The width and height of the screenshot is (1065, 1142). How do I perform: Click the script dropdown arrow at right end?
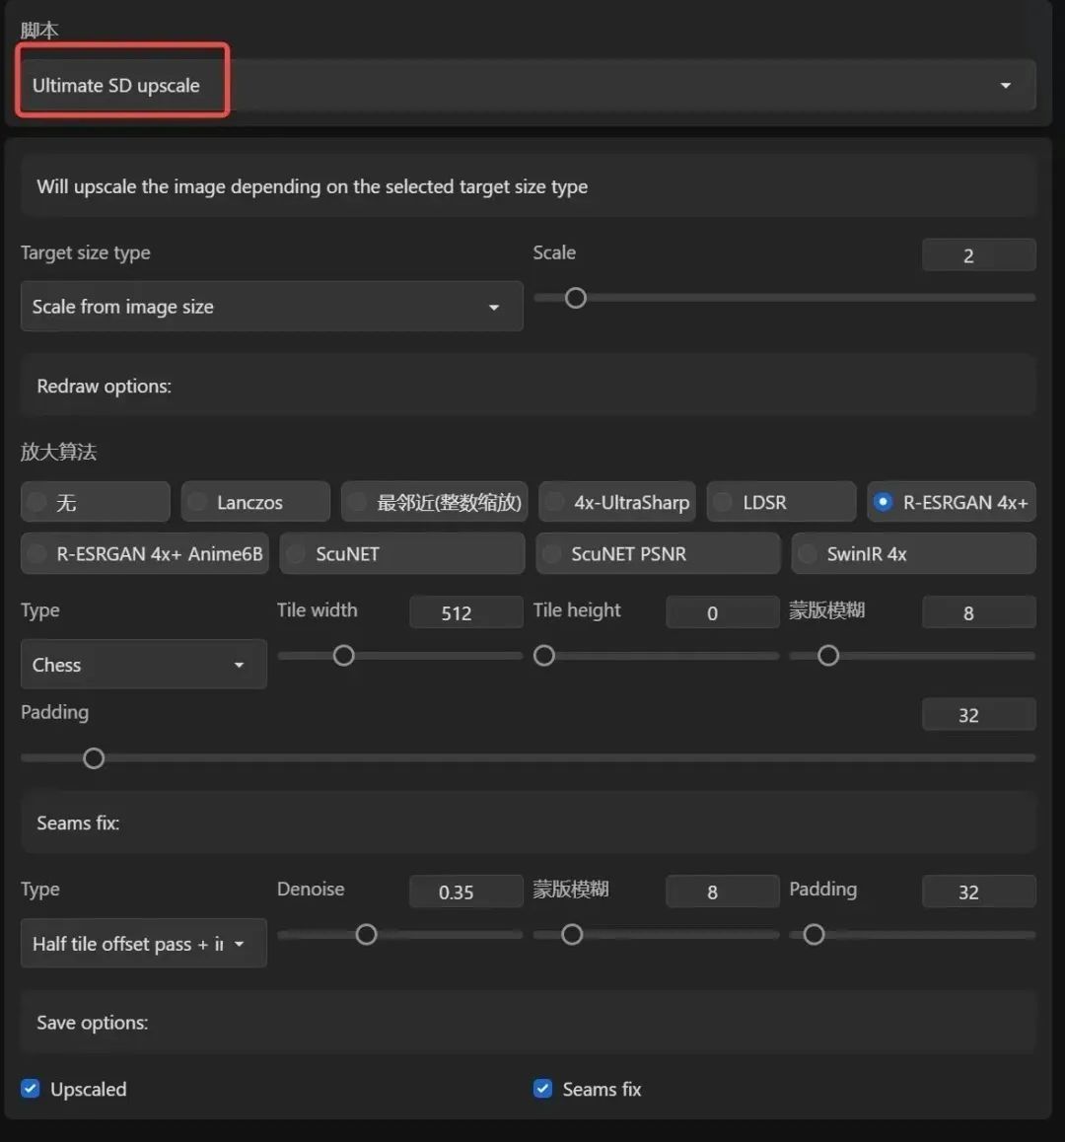[1005, 85]
